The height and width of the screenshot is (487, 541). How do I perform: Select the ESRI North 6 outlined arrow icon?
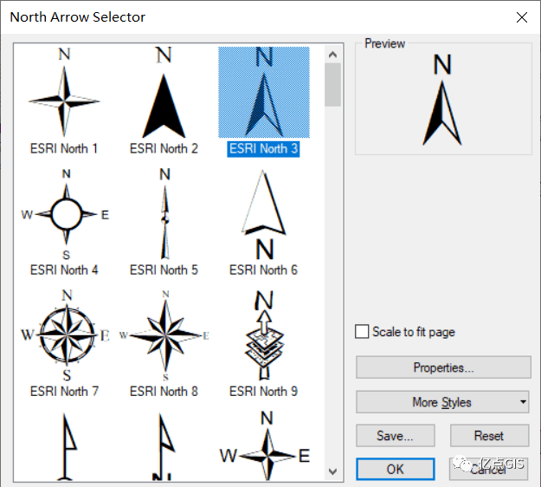(264, 214)
